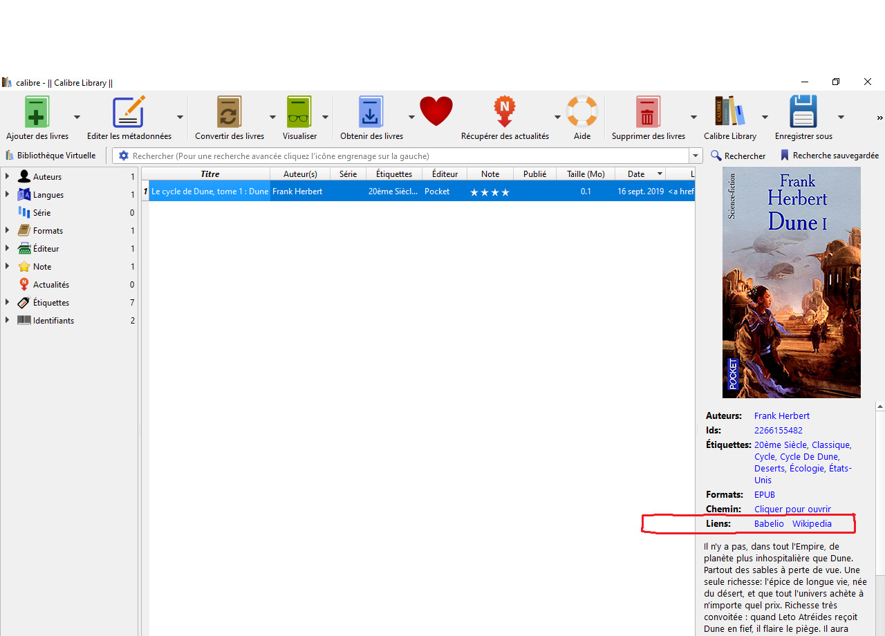Open the Supprimer des livres dropdown arrow

coord(693,117)
